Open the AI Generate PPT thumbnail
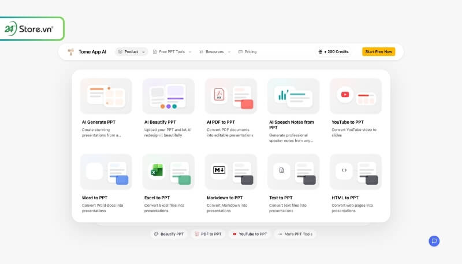This screenshot has width=462, height=264. click(106, 96)
